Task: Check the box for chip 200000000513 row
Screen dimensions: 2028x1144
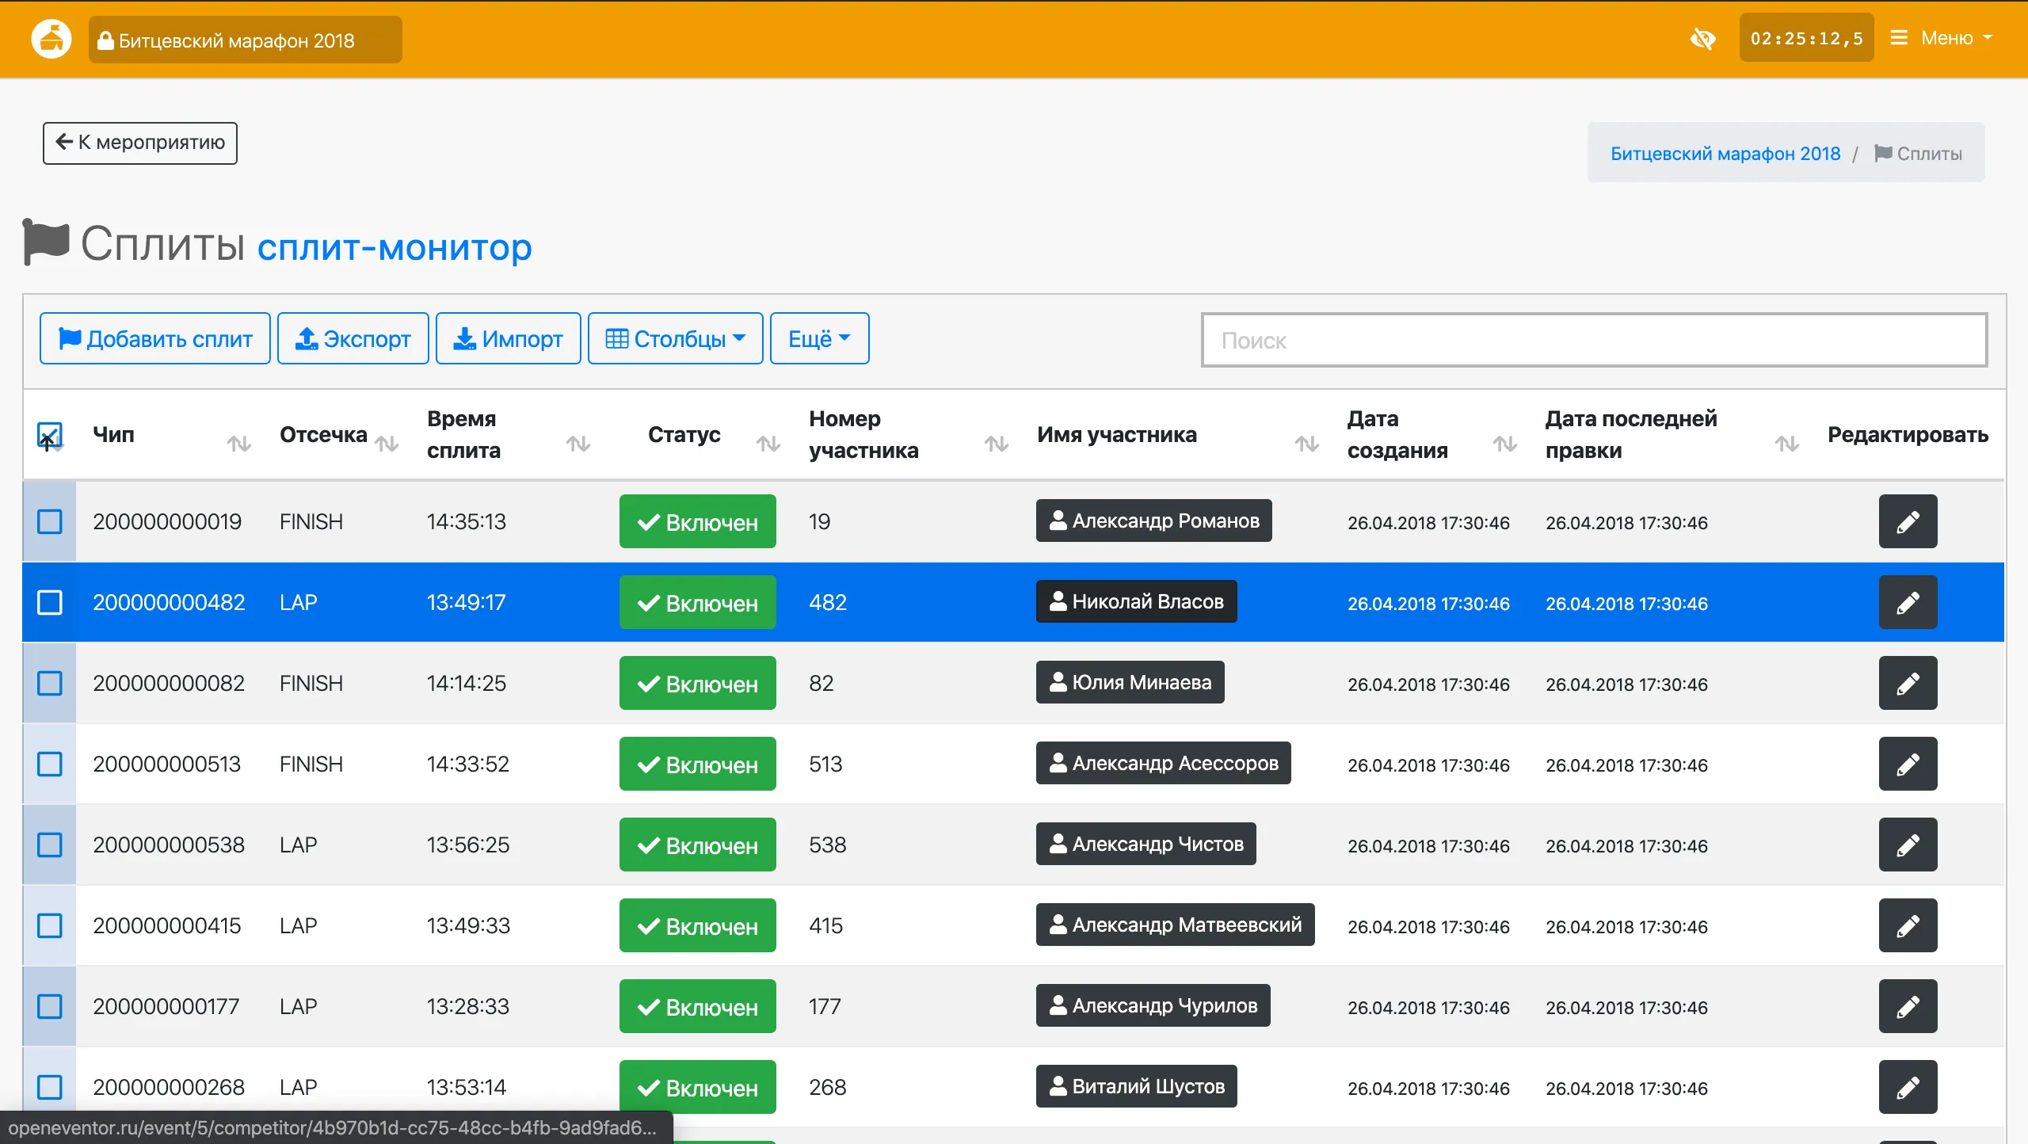Action: pos(49,765)
